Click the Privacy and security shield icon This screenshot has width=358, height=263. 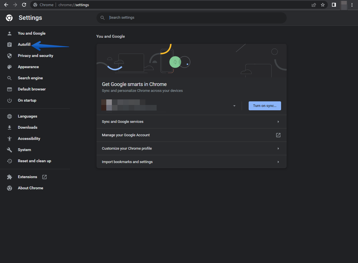tap(10, 56)
